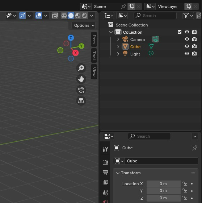202x203 pixels.
Task: Disable Light in renders
Action: (194, 54)
